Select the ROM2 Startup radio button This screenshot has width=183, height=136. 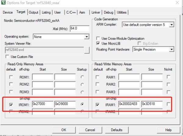pyautogui.click(x=82, y=84)
